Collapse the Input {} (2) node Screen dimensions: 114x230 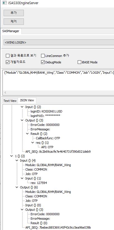22,107
